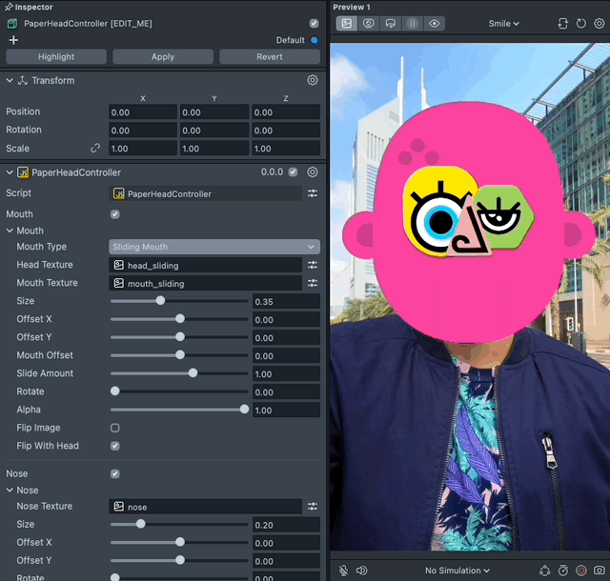Click the plus add component icon

coord(13,40)
